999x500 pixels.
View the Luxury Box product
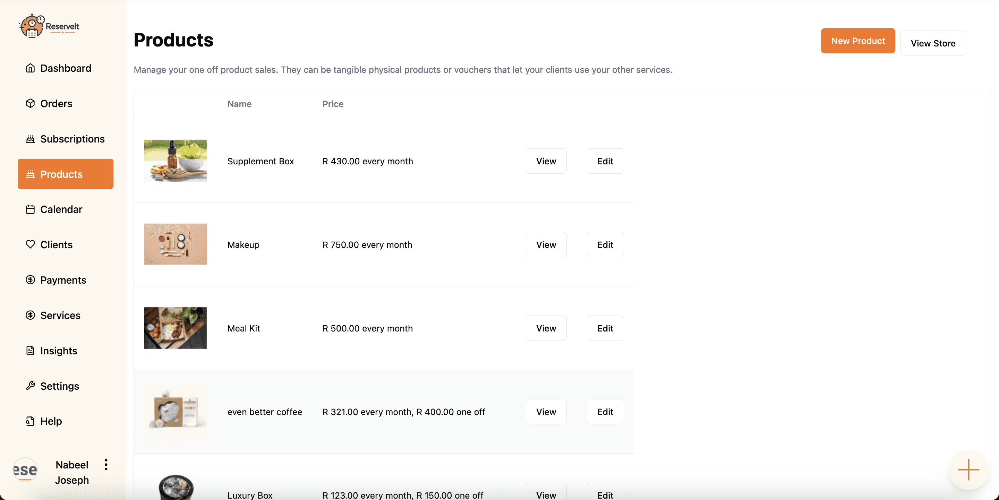coord(546,491)
